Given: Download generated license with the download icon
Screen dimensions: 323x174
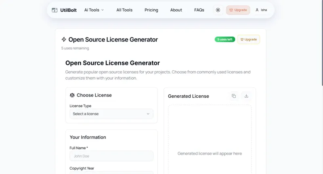Looking at the screenshot, I should pos(246,96).
